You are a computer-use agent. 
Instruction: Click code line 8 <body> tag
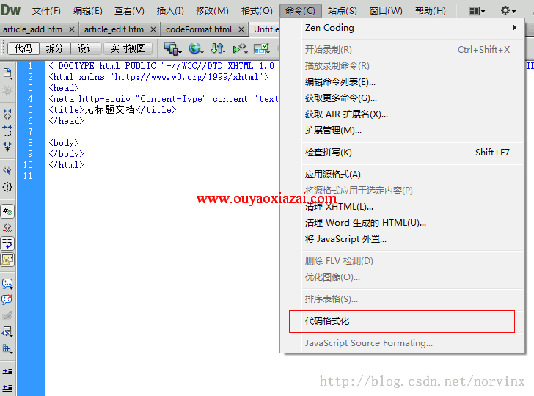click(64, 143)
